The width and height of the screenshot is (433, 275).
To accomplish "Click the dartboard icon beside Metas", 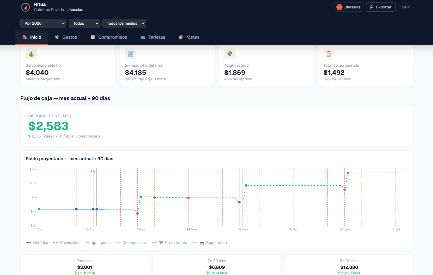I will click(x=180, y=37).
